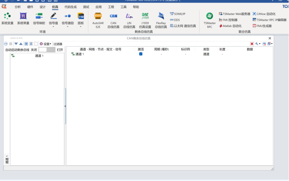
Task: Click the start arrow-circle icon in CAN panel toolbar
Action: click(x=6, y=44)
